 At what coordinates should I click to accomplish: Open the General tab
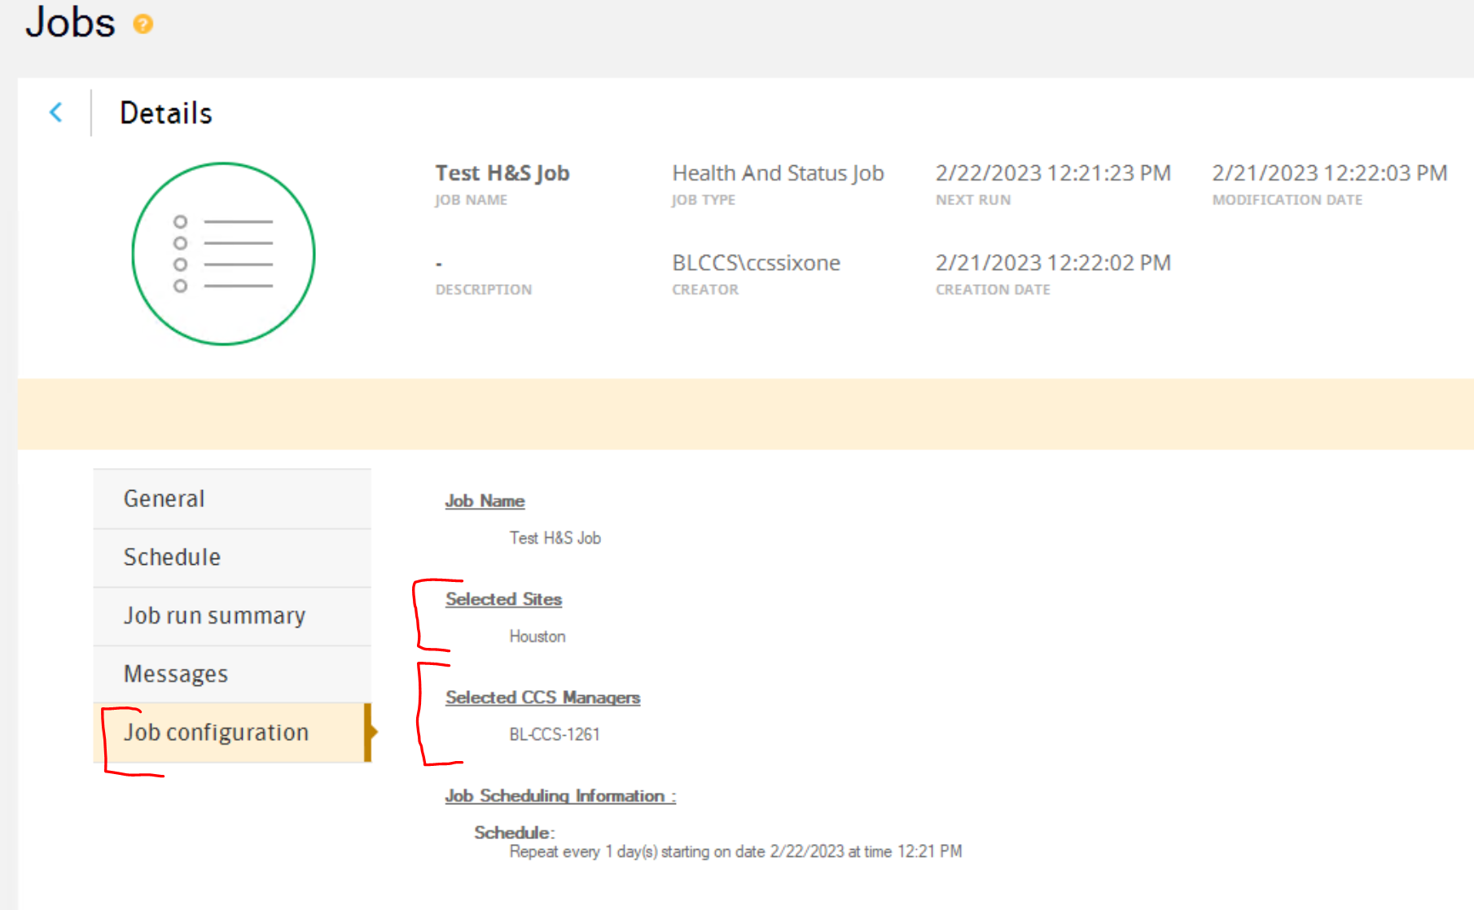pos(232,499)
